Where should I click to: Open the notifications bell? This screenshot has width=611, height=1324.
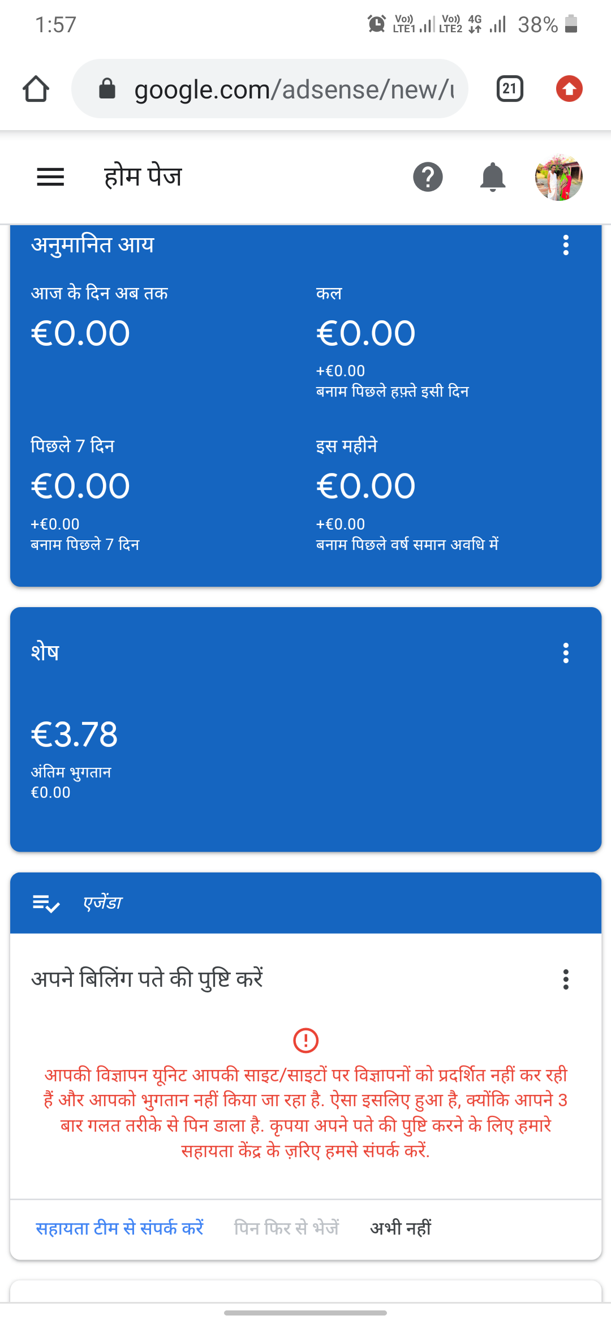pyautogui.click(x=492, y=177)
